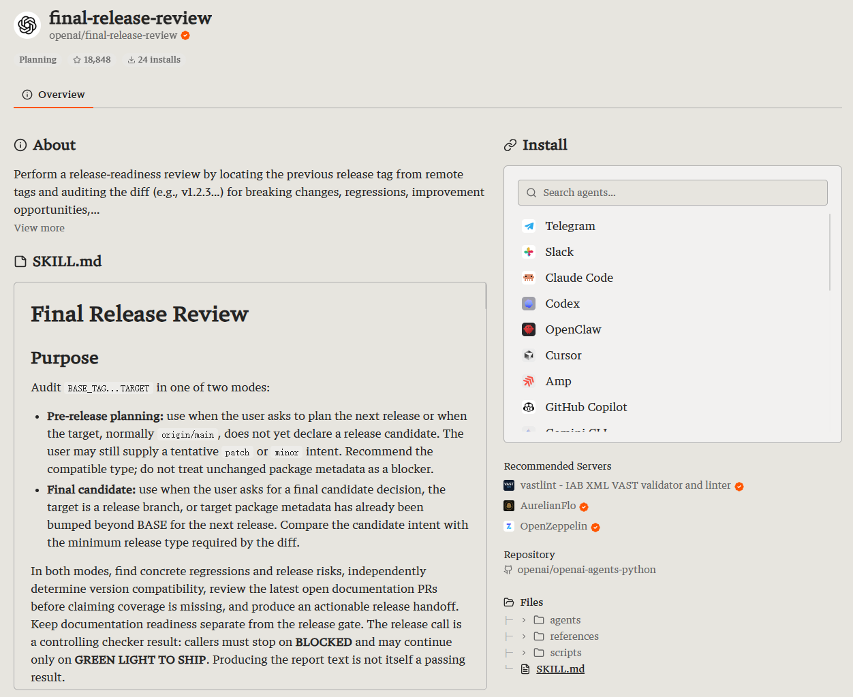
Task: Select Telegram in the agent list
Action: tap(672, 226)
